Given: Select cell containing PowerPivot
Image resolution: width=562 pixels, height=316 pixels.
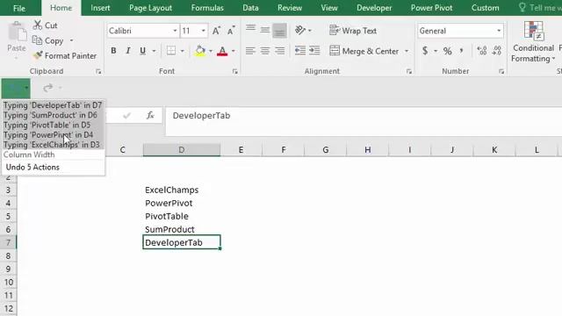Looking at the screenshot, I should 182,203.
